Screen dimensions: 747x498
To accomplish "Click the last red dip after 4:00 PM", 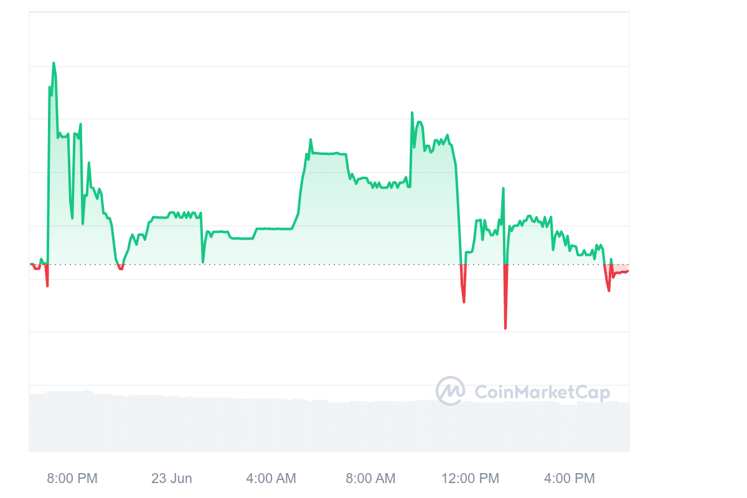I will (609, 290).
